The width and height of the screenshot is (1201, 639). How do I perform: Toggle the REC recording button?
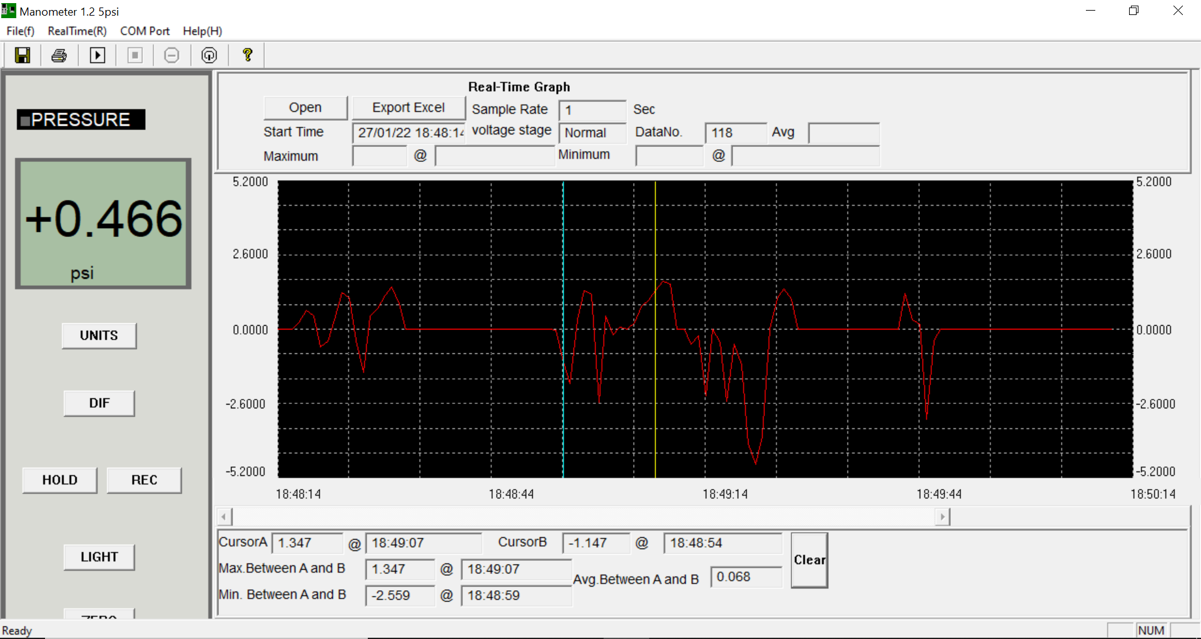144,480
